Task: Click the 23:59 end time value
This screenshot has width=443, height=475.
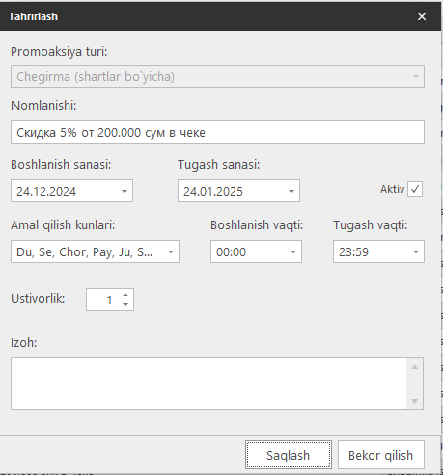Action: coord(353,251)
